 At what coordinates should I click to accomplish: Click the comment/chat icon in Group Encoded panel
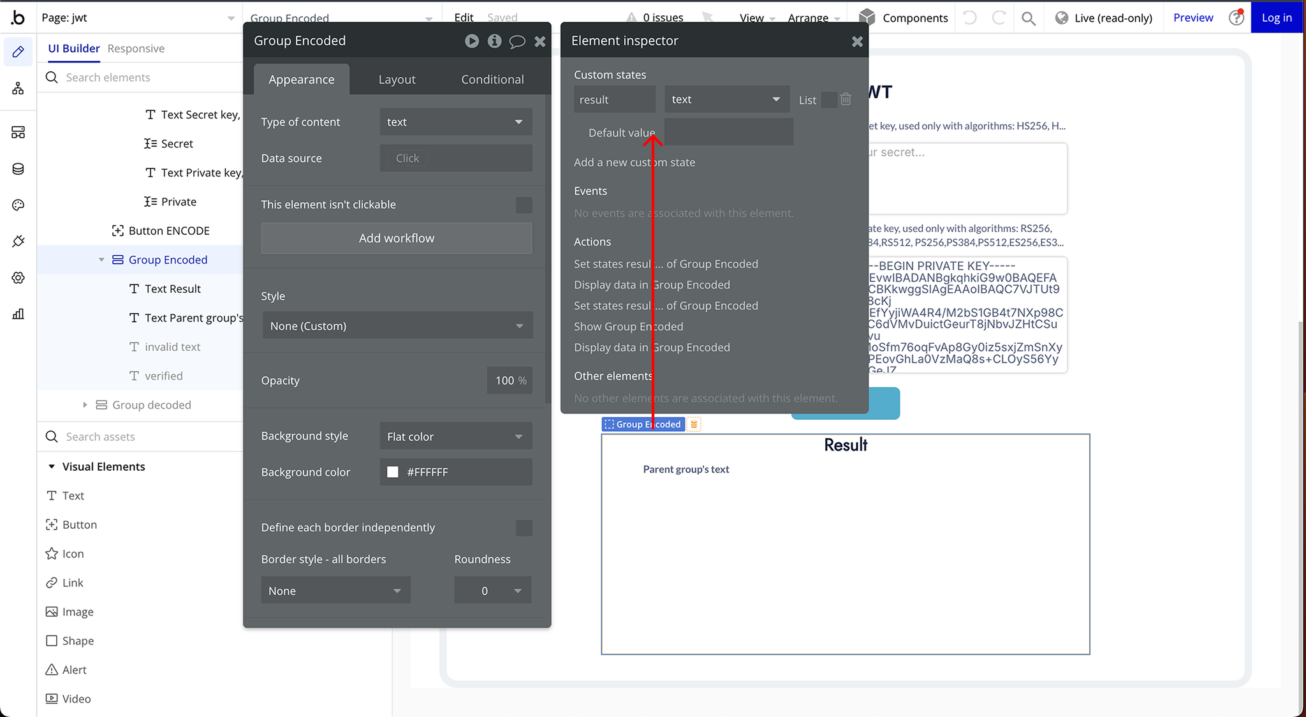pyautogui.click(x=518, y=40)
